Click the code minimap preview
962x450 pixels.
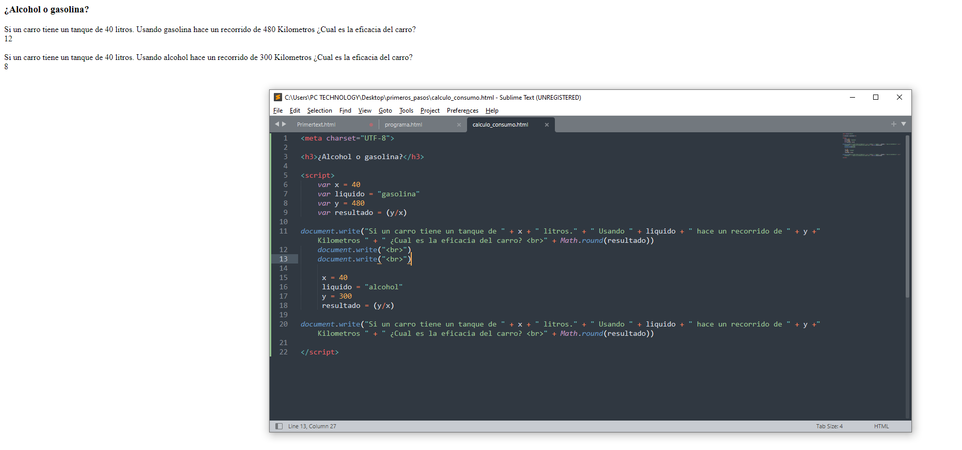871,146
